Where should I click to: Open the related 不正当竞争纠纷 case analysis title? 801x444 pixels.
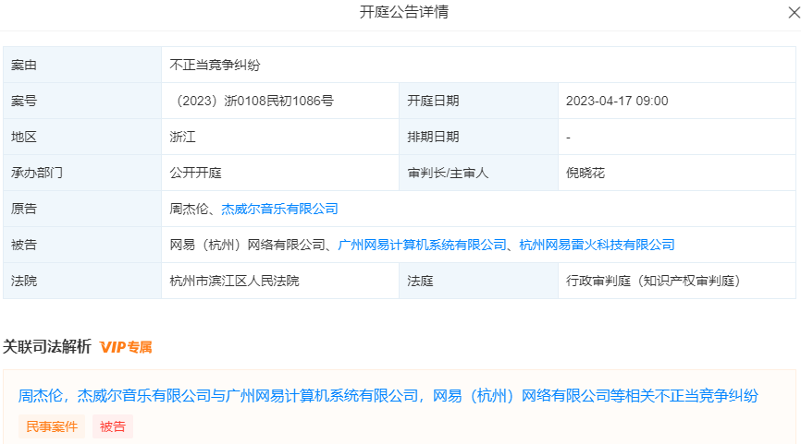(x=388, y=396)
